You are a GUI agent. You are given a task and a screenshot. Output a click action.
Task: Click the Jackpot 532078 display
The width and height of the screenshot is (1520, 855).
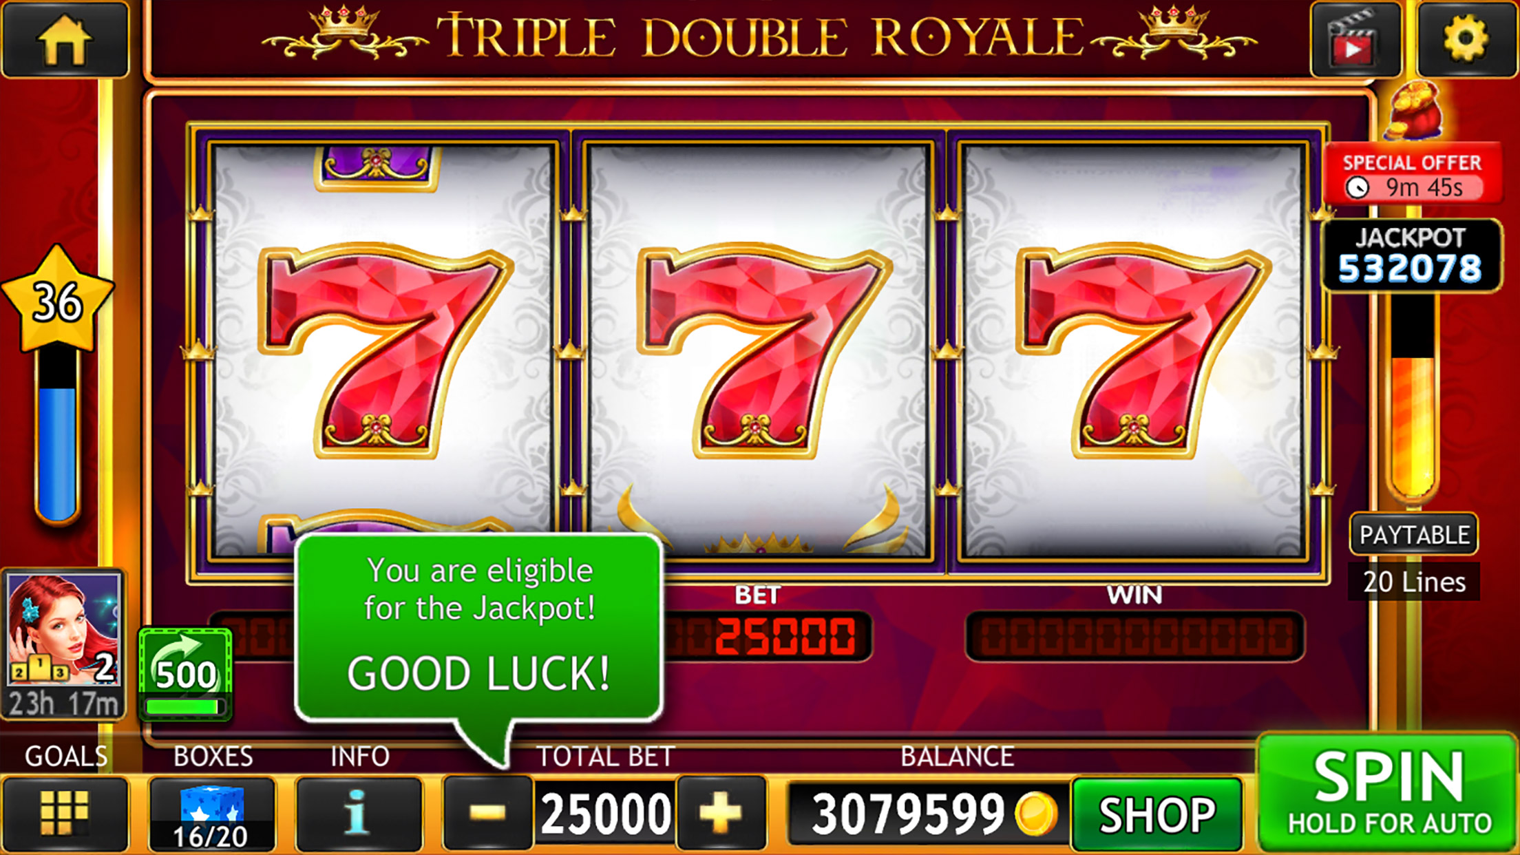(1411, 255)
